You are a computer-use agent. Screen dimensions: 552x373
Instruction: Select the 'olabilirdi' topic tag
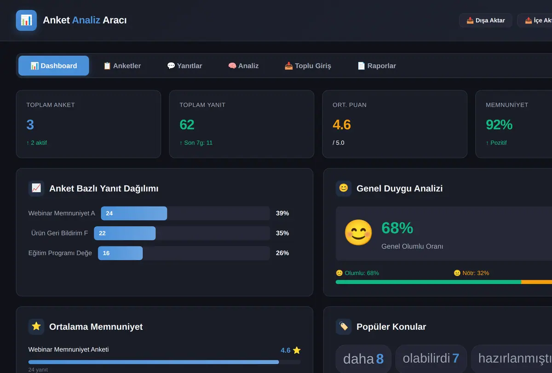pos(431,359)
